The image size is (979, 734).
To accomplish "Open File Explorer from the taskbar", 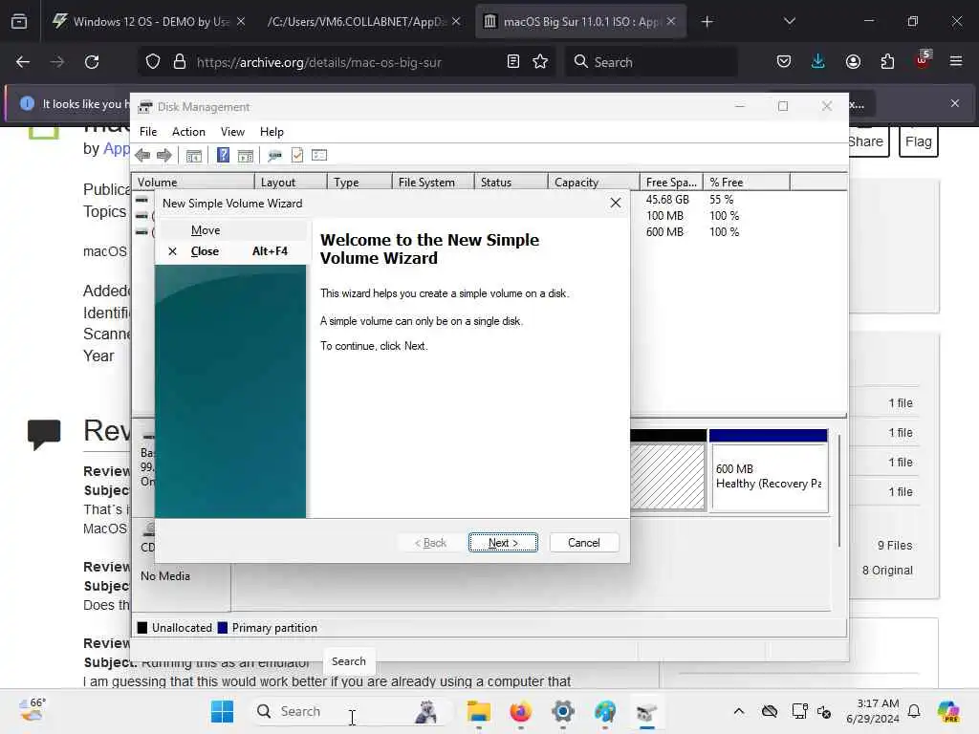I will 479,711.
